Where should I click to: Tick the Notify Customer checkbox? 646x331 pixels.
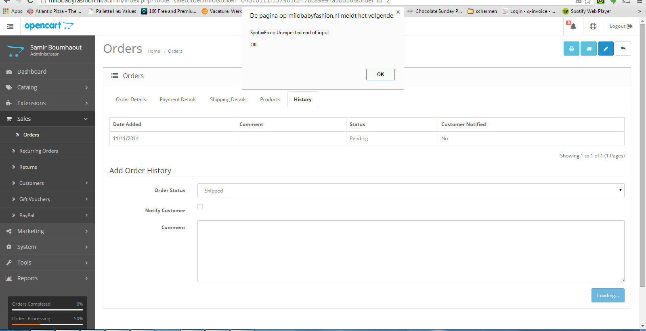click(x=200, y=207)
